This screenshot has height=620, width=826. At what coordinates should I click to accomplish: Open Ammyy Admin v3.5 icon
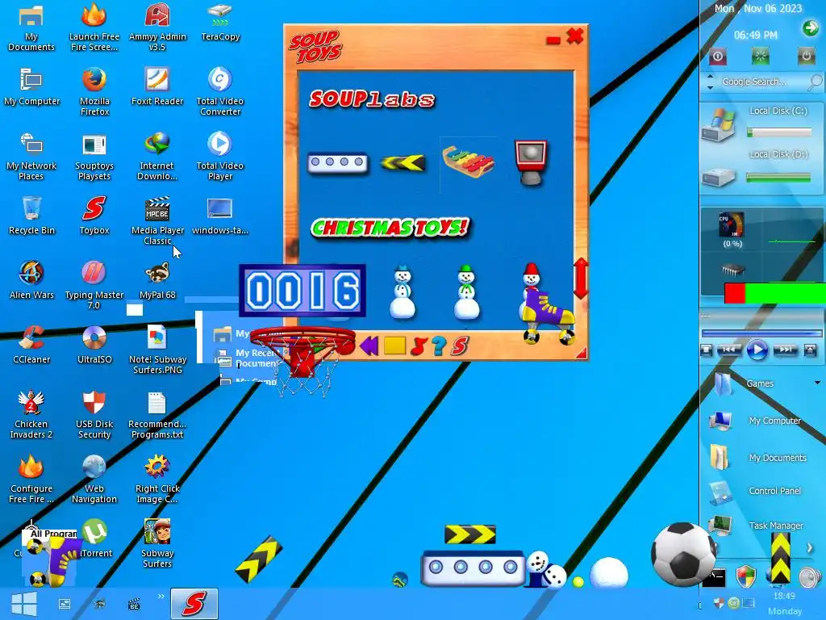(x=157, y=27)
